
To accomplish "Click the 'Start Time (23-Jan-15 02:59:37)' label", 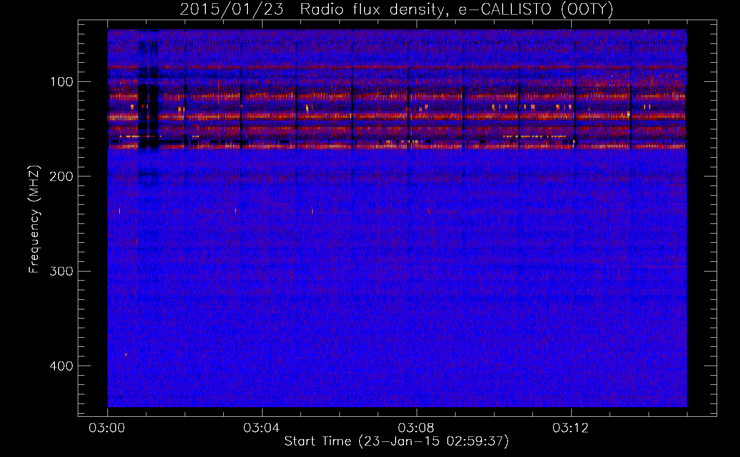I will 397,441.
